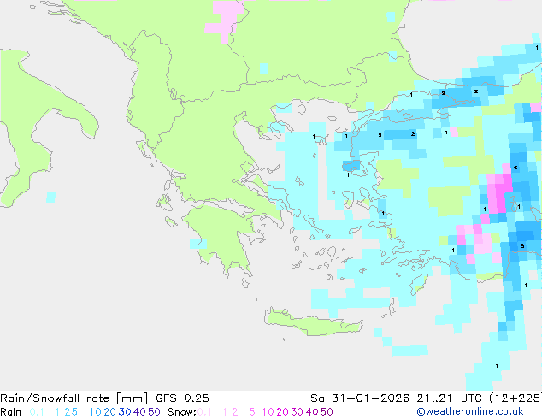The image size is (542, 419).
Task: Select the snow legend 5 value
Action: (x=252, y=412)
